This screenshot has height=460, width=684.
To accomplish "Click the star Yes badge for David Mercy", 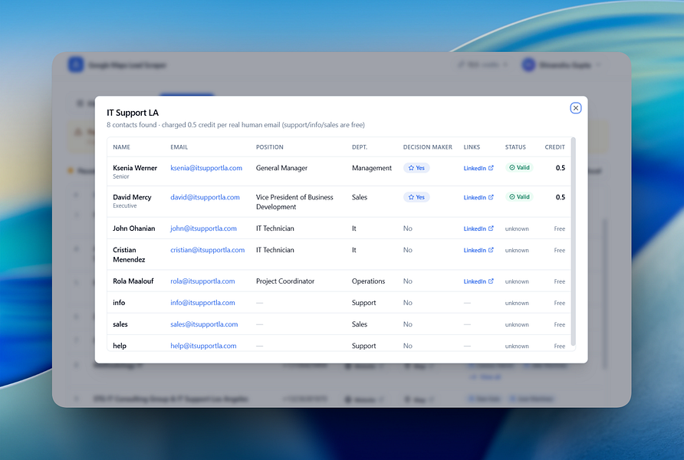I will (x=416, y=197).
